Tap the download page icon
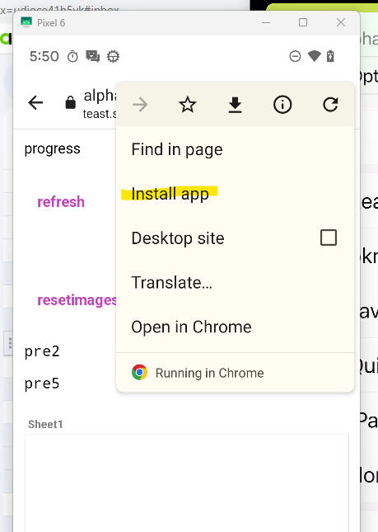 [235, 105]
